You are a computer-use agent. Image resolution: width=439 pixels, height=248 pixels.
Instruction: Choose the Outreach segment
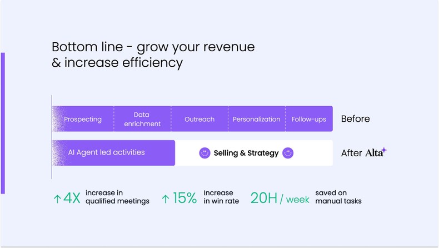point(199,119)
